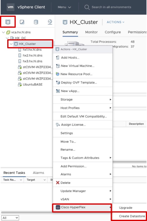
Task: Switch to the Recent Tasks tab
Action: (14, 173)
